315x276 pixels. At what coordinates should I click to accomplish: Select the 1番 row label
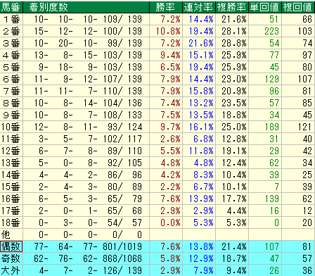coord(11,19)
